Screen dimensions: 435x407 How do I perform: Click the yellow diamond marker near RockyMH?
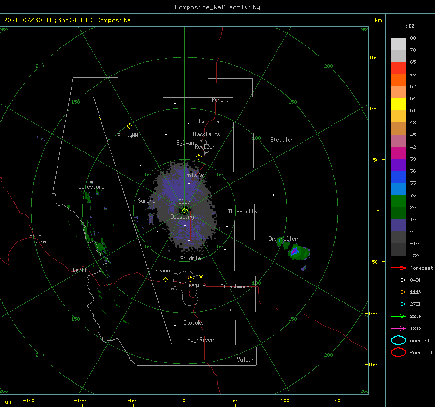pos(129,126)
